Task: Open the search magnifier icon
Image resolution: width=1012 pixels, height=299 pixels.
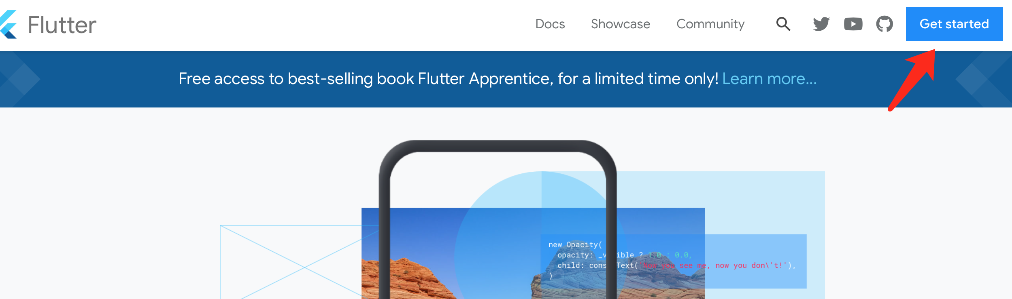Action: click(x=783, y=24)
